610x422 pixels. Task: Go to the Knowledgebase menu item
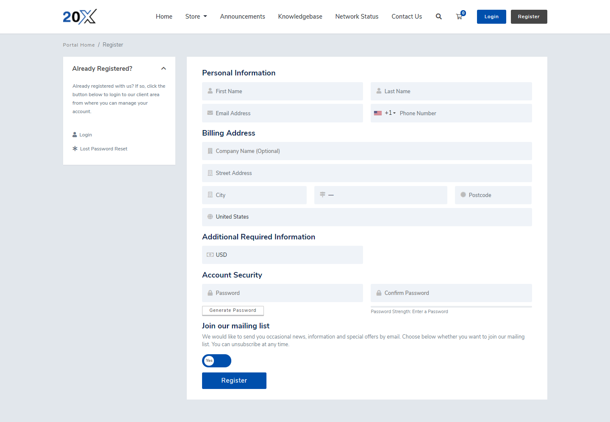[300, 17]
